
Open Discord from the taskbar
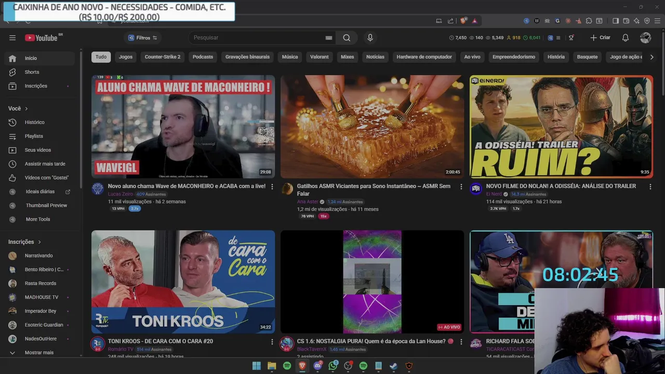click(x=317, y=366)
